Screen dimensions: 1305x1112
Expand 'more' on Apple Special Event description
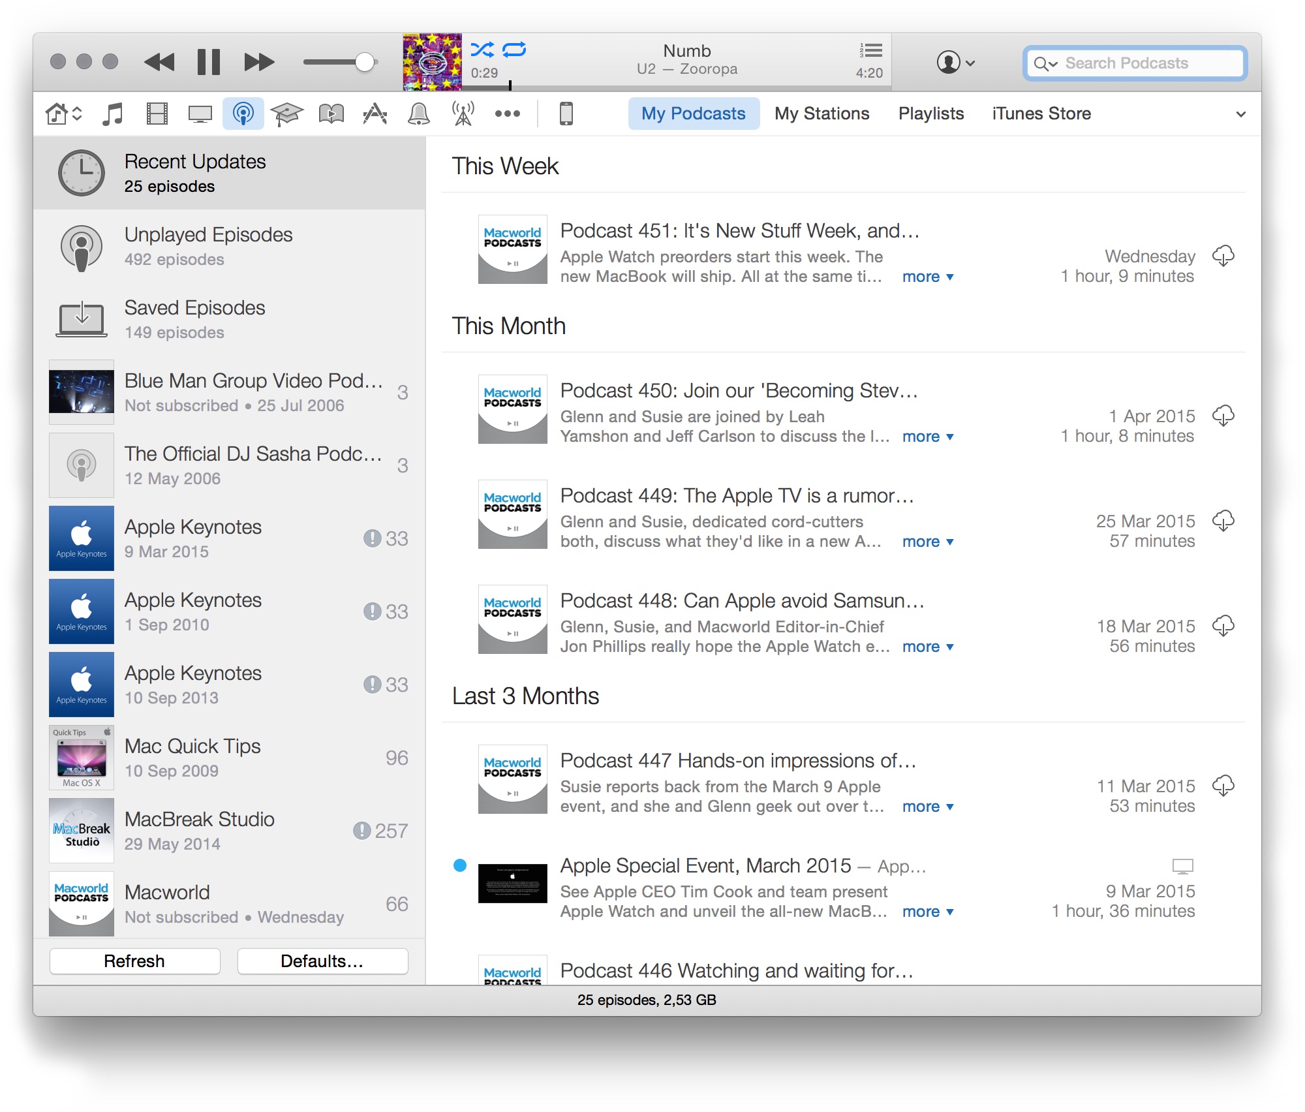928,912
